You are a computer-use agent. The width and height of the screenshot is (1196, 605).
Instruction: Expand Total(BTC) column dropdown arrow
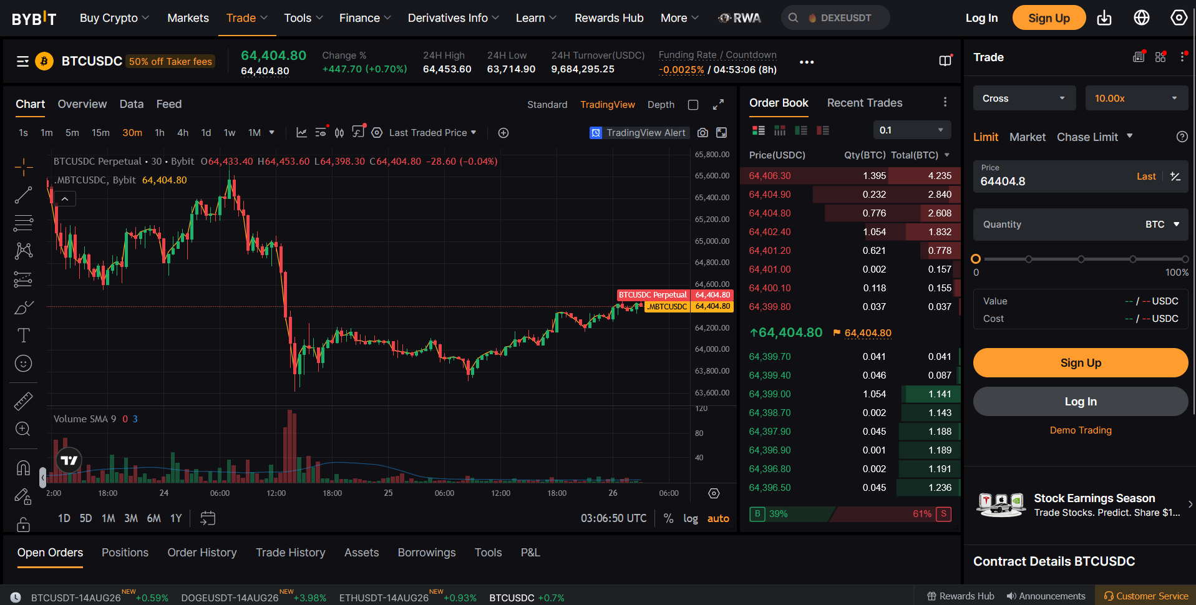point(947,155)
